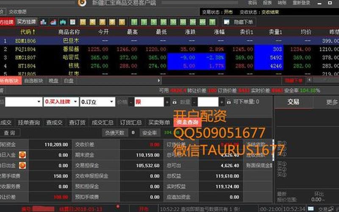339x212 pixels.
Task: Open the 挂单查询 tab
Action: pos(29,123)
